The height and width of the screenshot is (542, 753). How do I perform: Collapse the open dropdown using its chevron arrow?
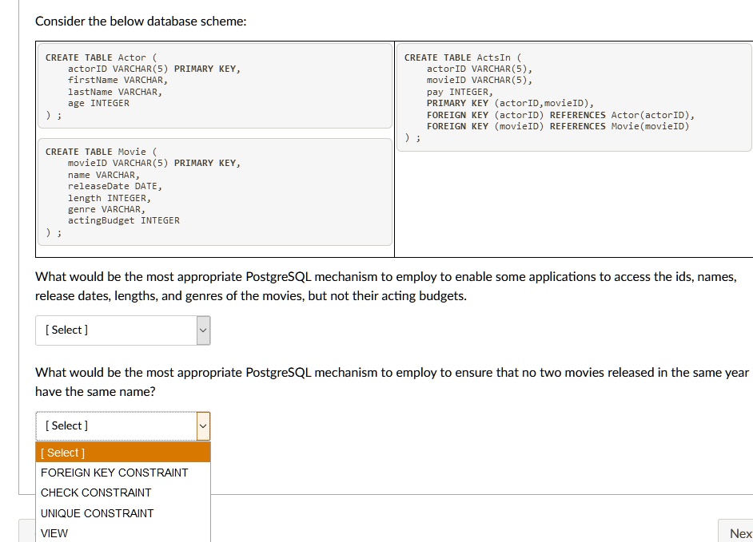203,425
